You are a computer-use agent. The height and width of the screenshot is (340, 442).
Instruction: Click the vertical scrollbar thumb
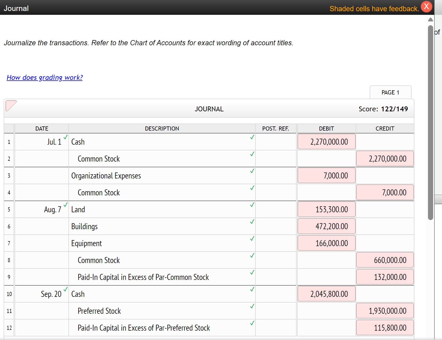[431, 122]
